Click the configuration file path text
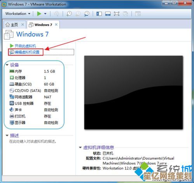The height and width of the screenshot is (183, 194). [138, 161]
